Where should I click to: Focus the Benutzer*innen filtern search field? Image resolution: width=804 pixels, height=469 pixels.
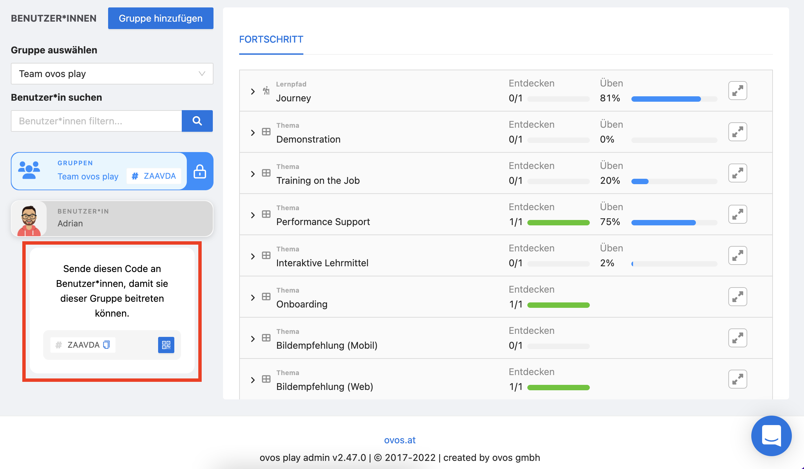[x=97, y=121]
